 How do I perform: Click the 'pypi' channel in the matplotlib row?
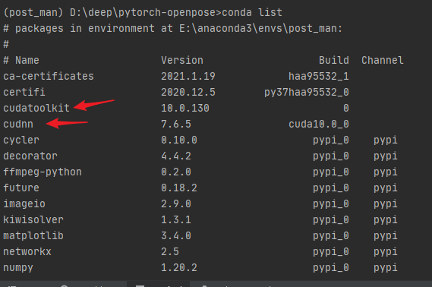[386, 236]
